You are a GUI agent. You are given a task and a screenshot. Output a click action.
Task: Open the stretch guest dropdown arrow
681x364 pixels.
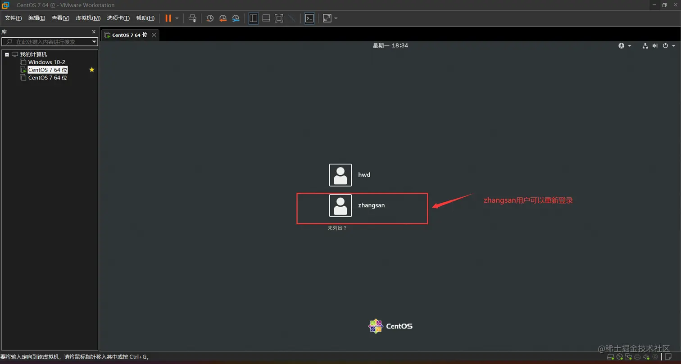click(336, 18)
